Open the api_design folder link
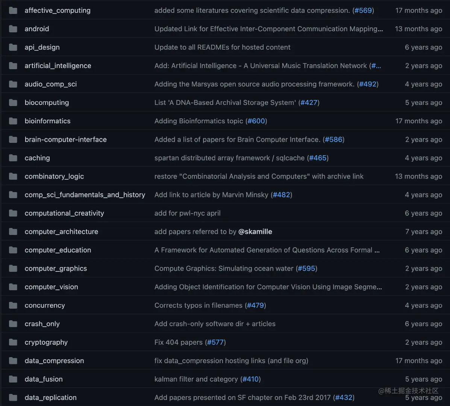 coord(42,47)
